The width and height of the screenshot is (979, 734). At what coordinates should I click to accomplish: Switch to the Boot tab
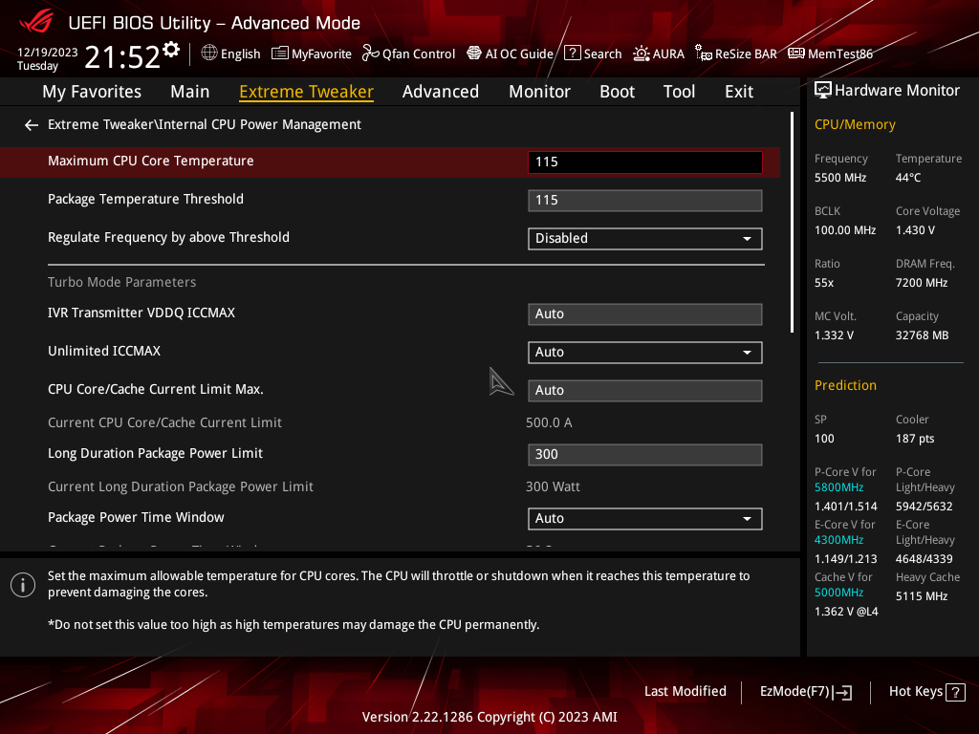point(617,92)
